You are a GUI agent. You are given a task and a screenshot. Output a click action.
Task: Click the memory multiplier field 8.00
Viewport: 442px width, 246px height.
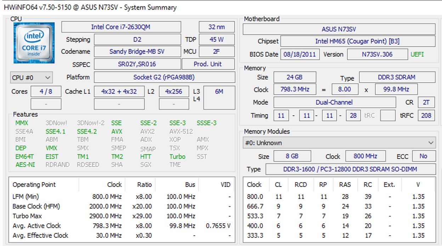click(x=345, y=89)
